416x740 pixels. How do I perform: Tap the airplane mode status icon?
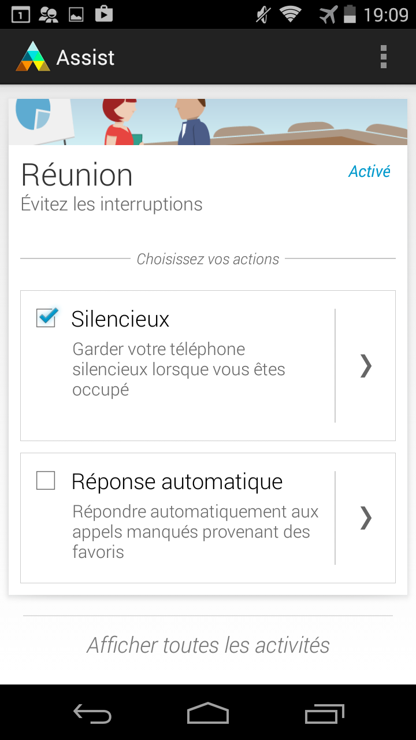(328, 14)
